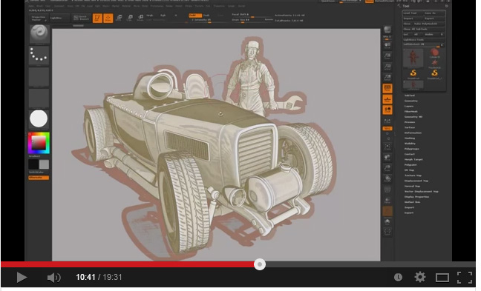Select the Cylinder3D tool thumbnail
Viewport: 481px width, 291px height.
point(434,53)
